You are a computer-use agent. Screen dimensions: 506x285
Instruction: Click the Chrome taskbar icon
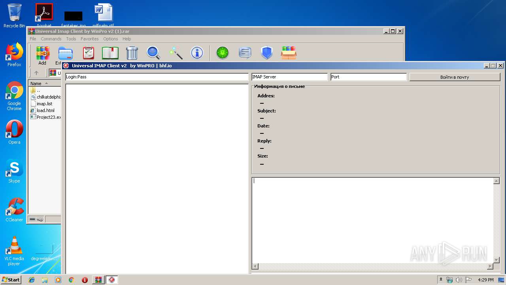click(71, 280)
